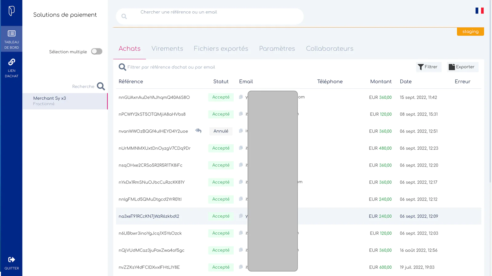Click the Tableau de bord sidebar icon
The image size is (492, 276).
pyautogui.click(x=11, y=34)
